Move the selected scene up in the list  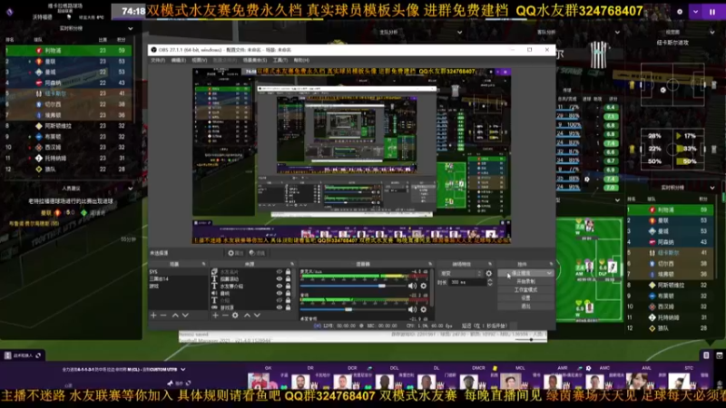175,316
